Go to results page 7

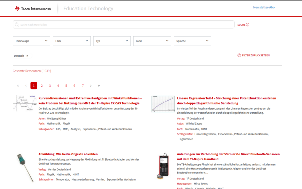(83, 86)
